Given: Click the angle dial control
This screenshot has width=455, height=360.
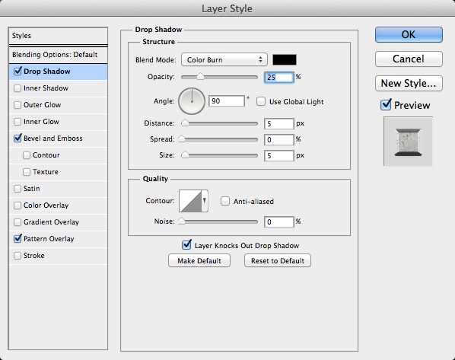Looking at the screenshot, I should pyautogui.click(x=192, y=101).
